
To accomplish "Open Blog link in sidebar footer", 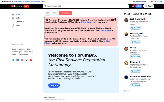I will pos(29,49).
